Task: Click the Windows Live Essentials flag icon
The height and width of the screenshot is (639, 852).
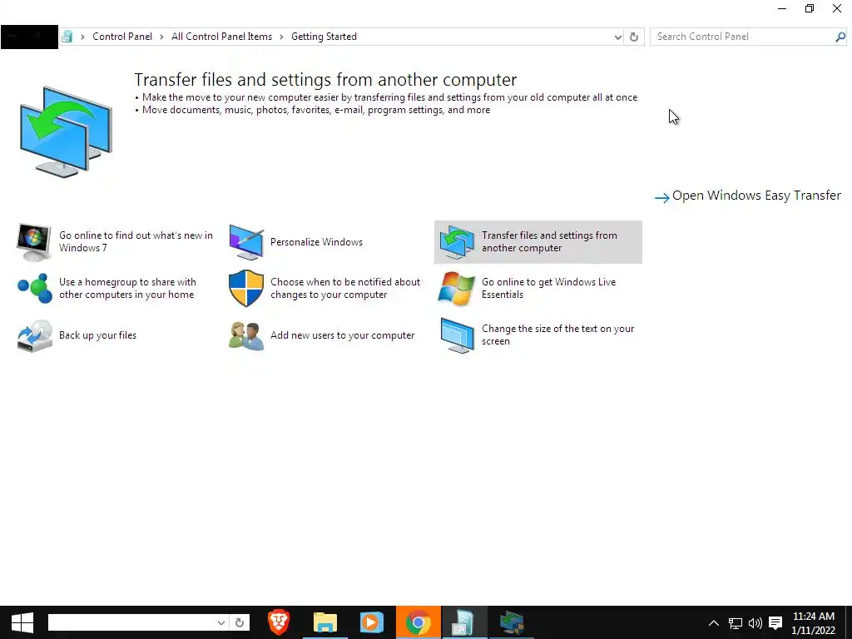Action: (x=457, y=288)
